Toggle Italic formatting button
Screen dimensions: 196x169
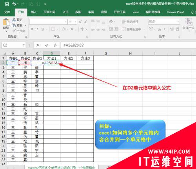[37, 29]
